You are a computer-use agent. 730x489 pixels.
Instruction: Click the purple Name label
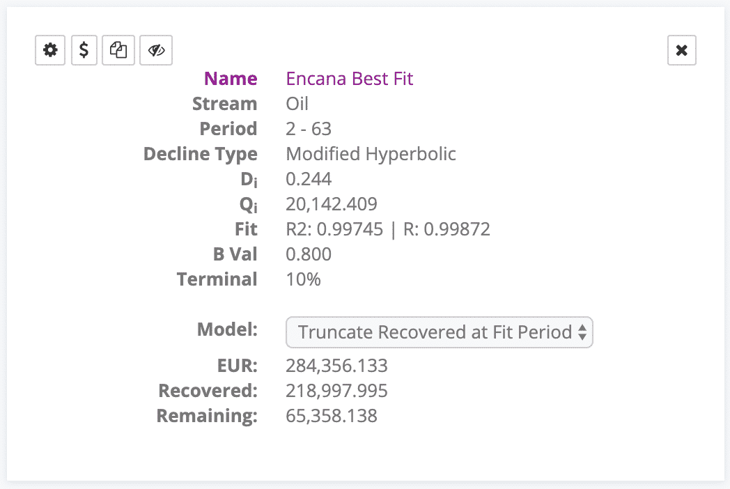(231, 79)
